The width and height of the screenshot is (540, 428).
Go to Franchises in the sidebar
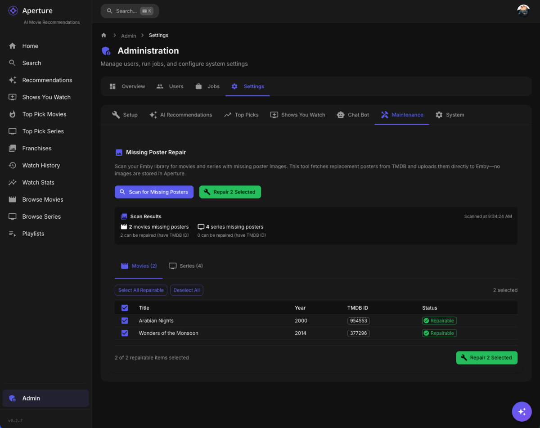coord(36,148)
